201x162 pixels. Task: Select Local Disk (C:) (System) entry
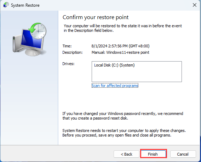point(114,65)
